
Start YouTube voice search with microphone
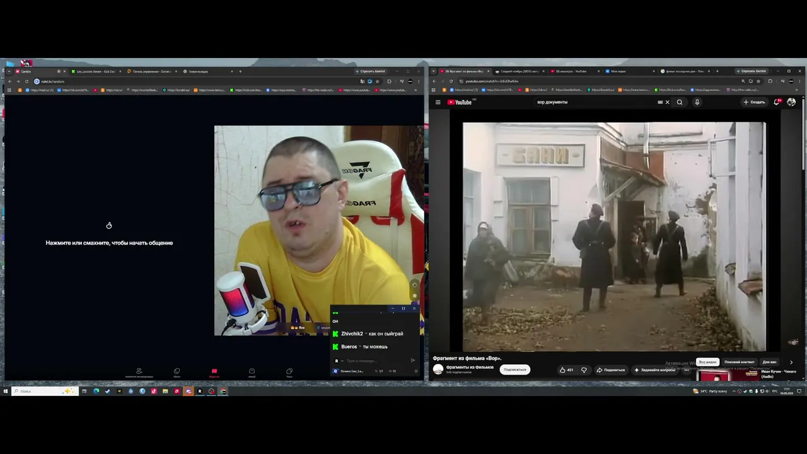click(x=697, y=102)
